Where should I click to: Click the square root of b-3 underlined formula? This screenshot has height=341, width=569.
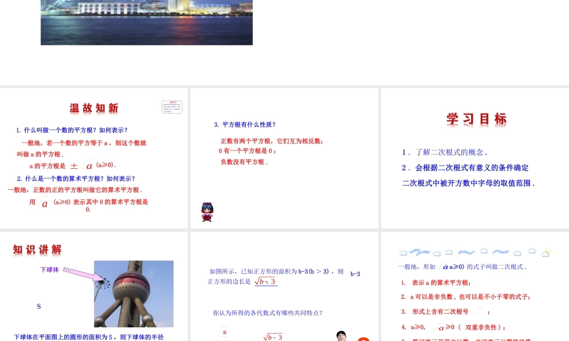tap(265, 281)
